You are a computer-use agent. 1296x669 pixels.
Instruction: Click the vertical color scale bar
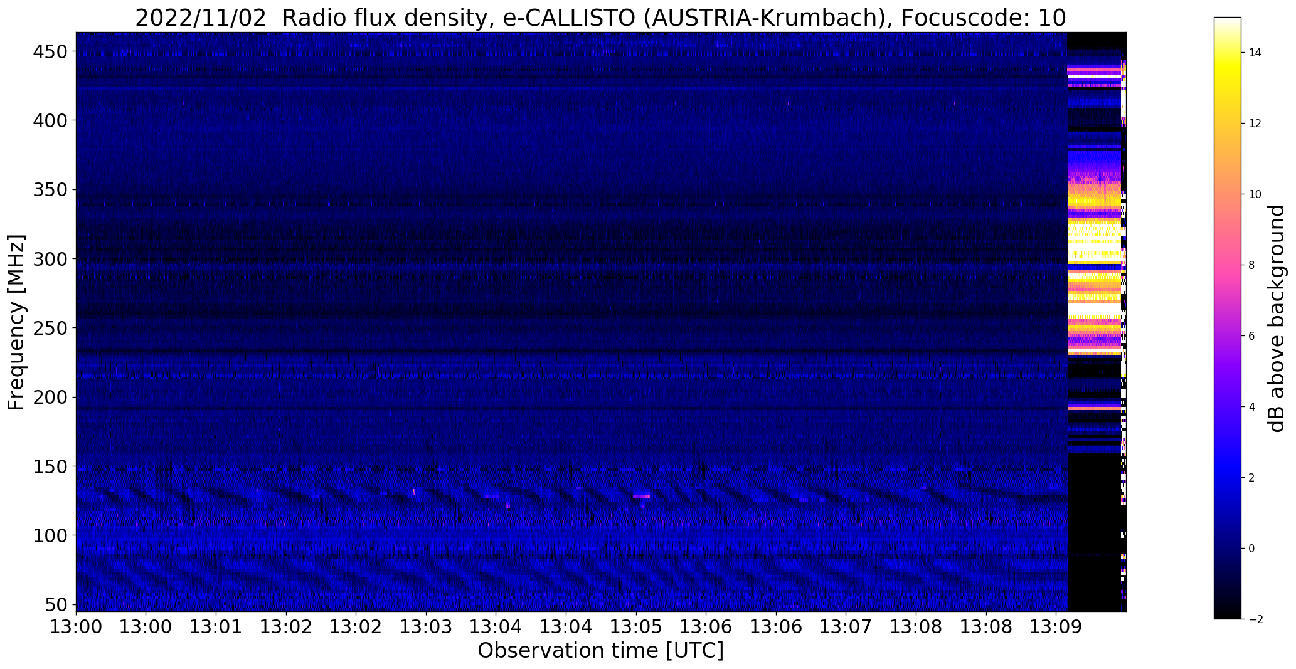(1228, 318)
